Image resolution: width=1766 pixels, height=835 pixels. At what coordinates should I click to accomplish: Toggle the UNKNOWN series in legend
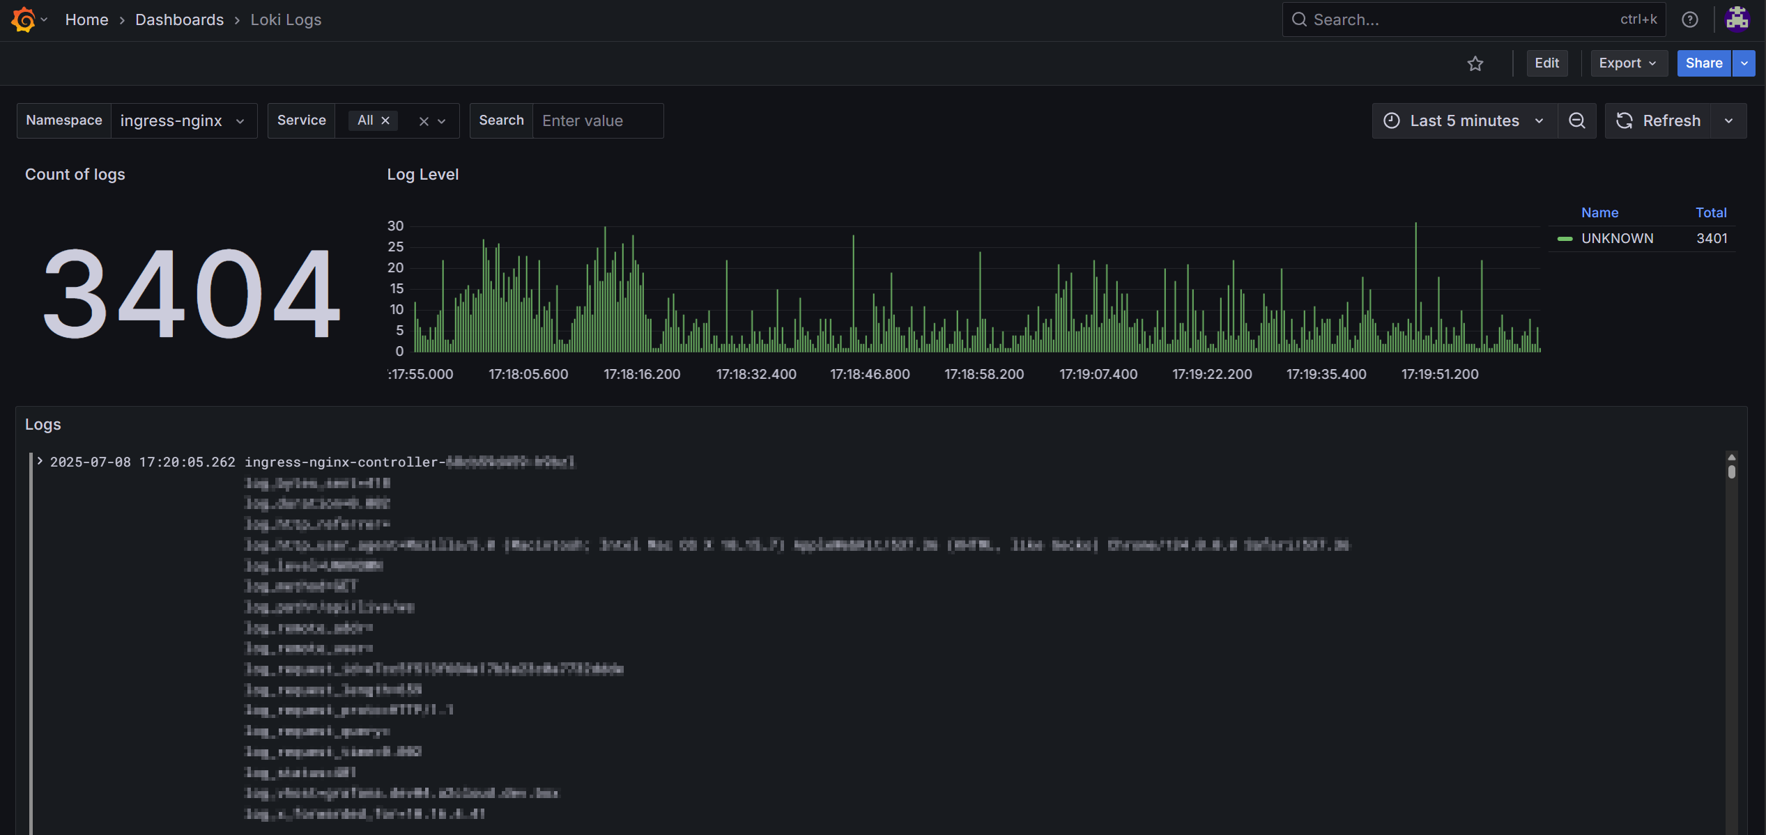pos(1617,238)
